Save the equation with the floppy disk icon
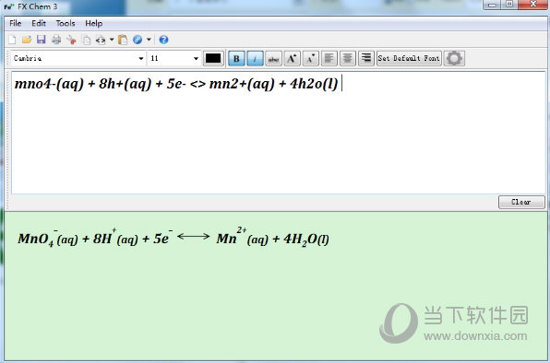 tap(42, 40)
